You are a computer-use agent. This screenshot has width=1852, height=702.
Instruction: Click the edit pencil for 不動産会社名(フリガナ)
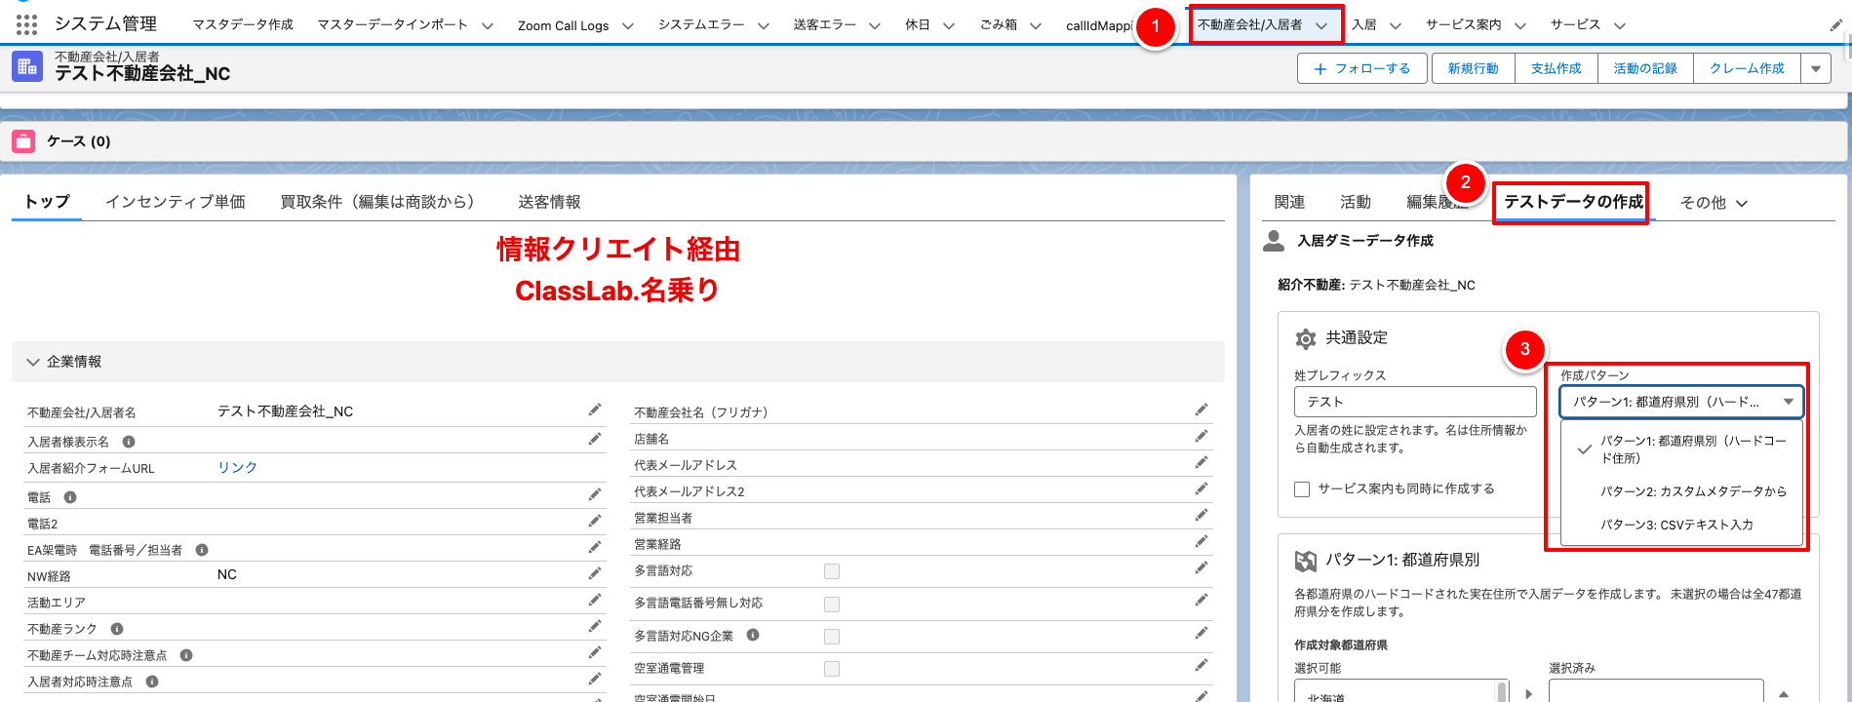pos(1202,410)
